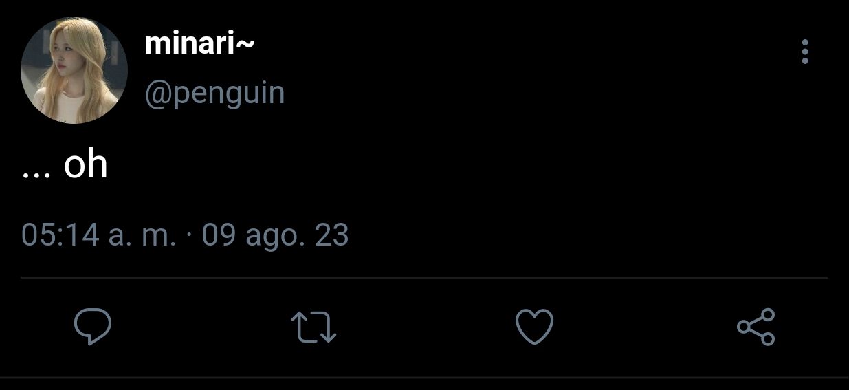Show retweet choices for this tweet
The image size is (849, 390).
(313, 327)
